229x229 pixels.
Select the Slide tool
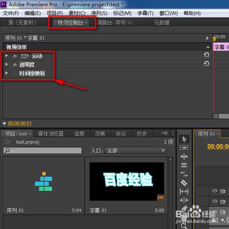[x=184, y=200]
